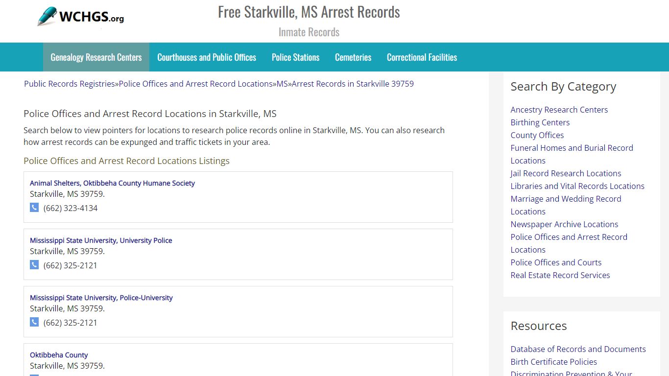This screenshot has width=669, height=376.
Task: Open Jail Record Research Locations link
Action: click(x=566, y=173)
